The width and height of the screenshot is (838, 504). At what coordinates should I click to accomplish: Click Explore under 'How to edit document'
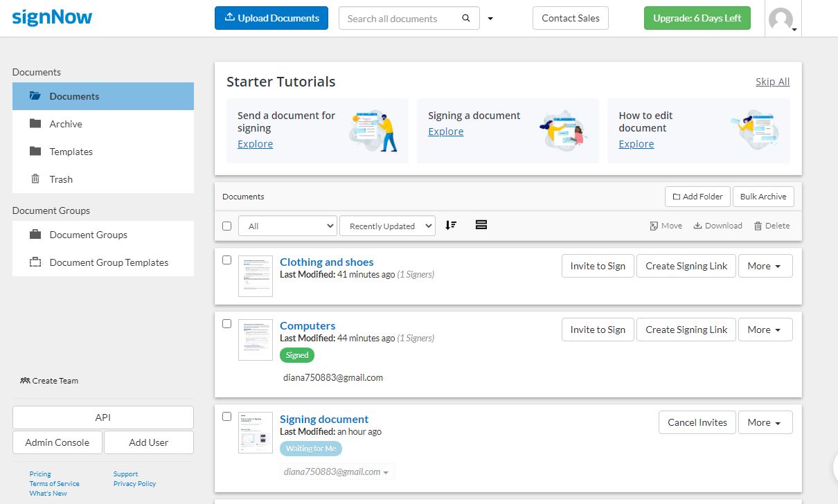click(636, 144)
